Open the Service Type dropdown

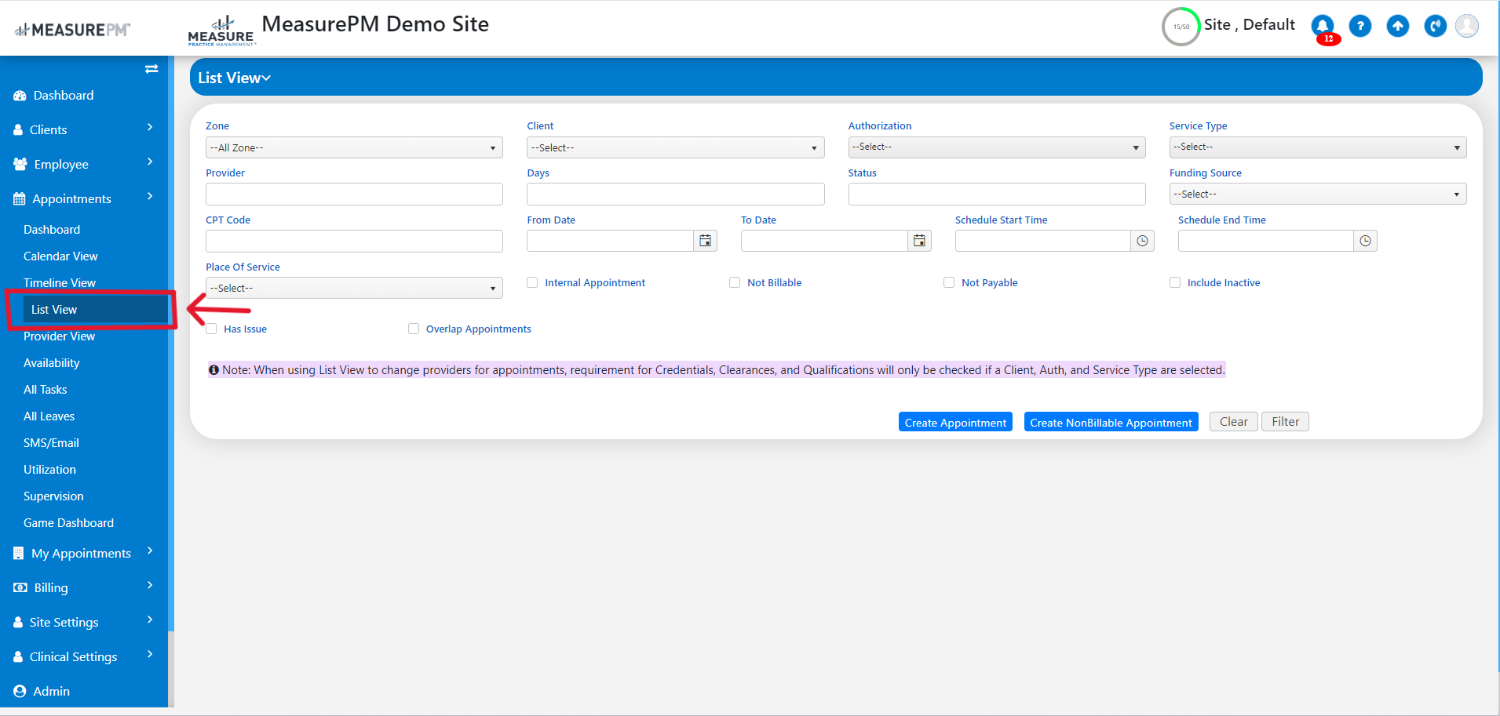click(x=1318, y=147)
